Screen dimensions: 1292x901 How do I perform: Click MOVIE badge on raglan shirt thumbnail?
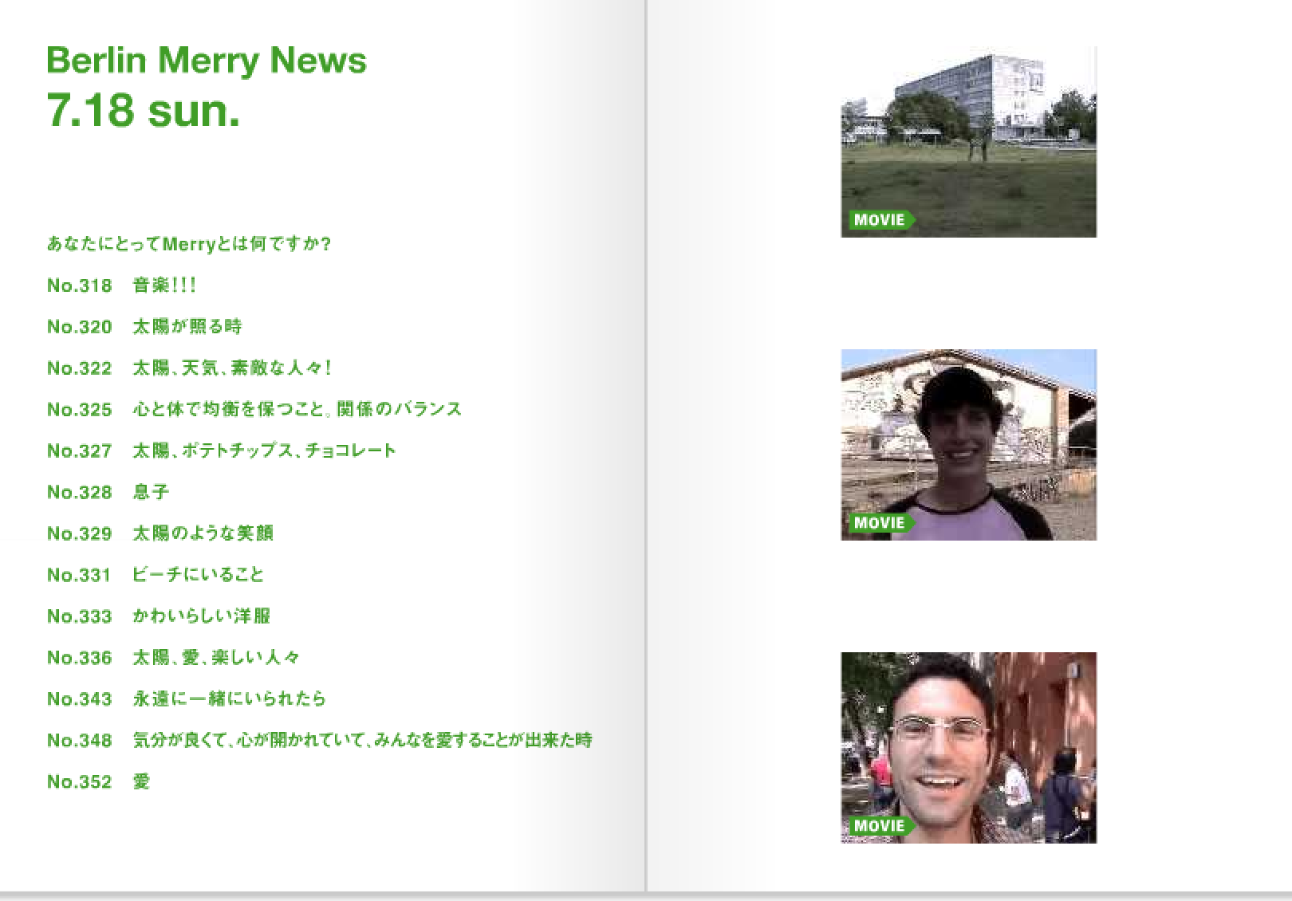(x=881, y=523)
